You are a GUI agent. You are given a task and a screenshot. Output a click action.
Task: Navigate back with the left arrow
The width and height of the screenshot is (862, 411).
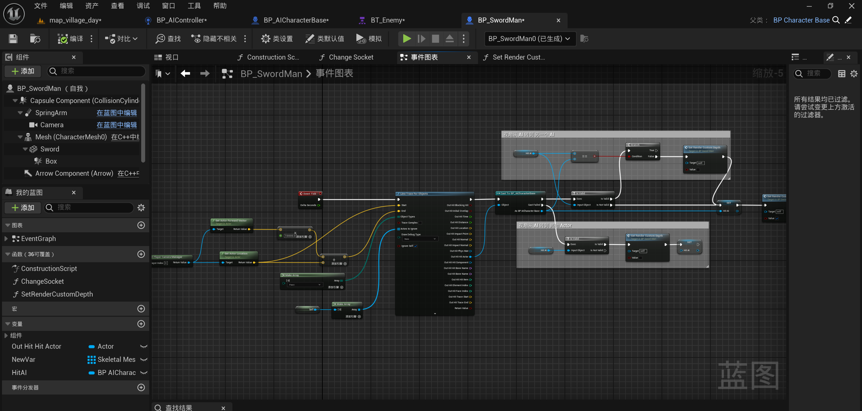coord(185,73)
